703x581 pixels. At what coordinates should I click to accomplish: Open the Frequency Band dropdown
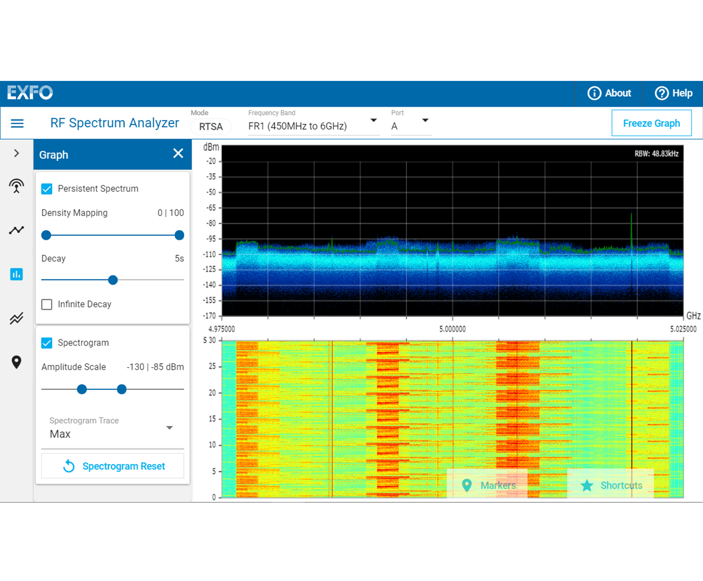coord(374,120)
